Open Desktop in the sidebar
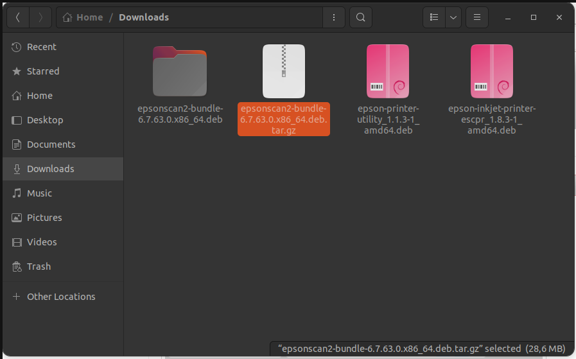The height and width of the screenshot is (359, 576). [63, 120]
